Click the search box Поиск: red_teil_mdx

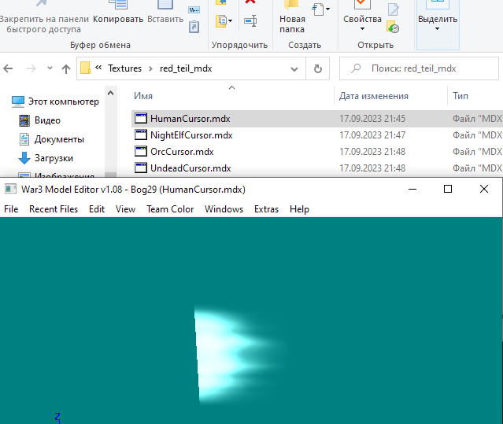[419, 68]
